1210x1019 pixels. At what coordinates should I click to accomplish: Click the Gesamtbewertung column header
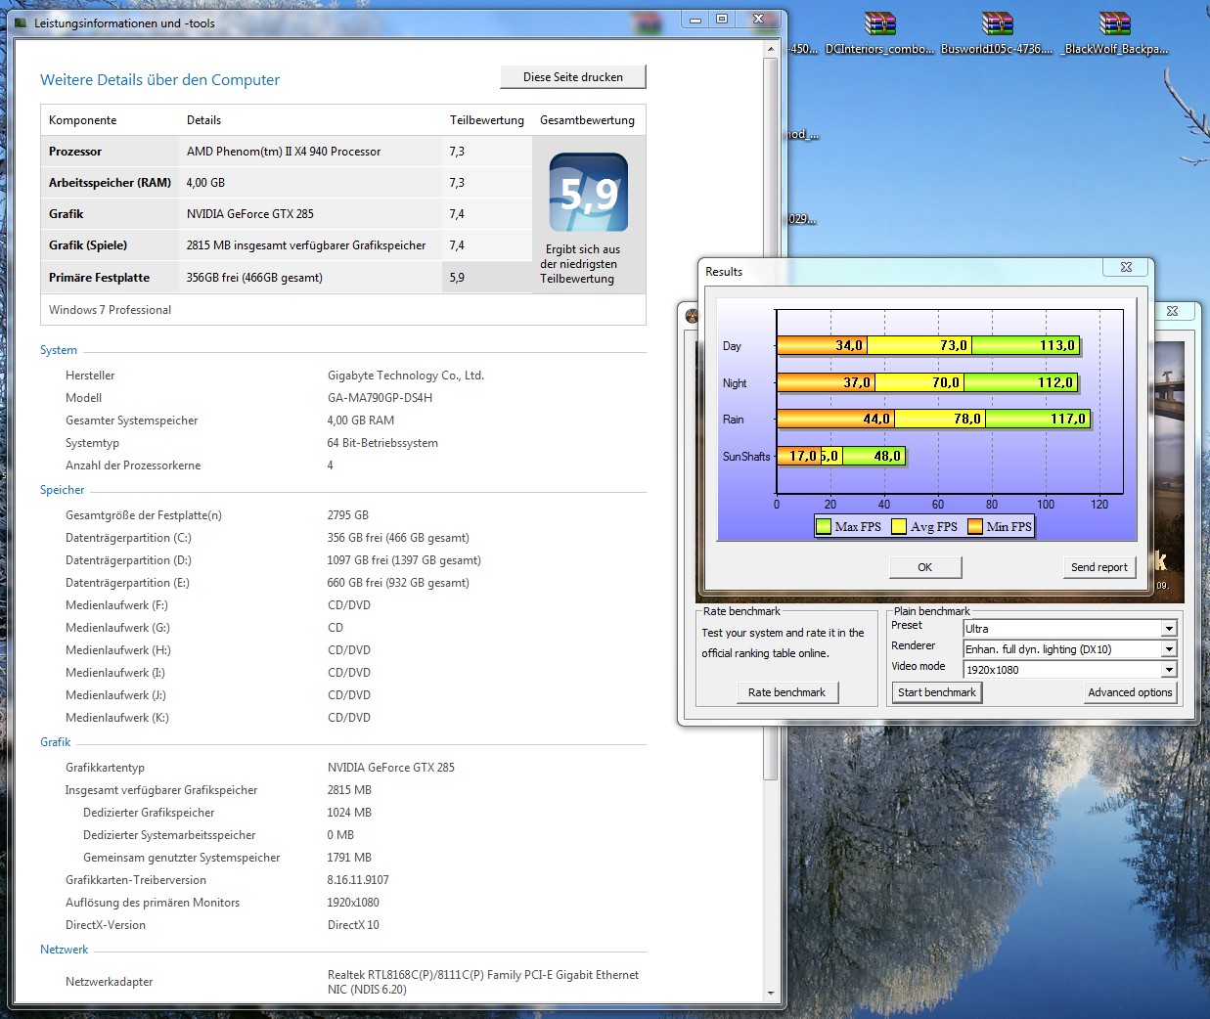587,120
